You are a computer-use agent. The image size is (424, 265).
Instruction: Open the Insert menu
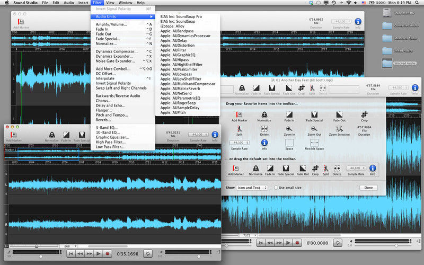(x=83, y=3)
